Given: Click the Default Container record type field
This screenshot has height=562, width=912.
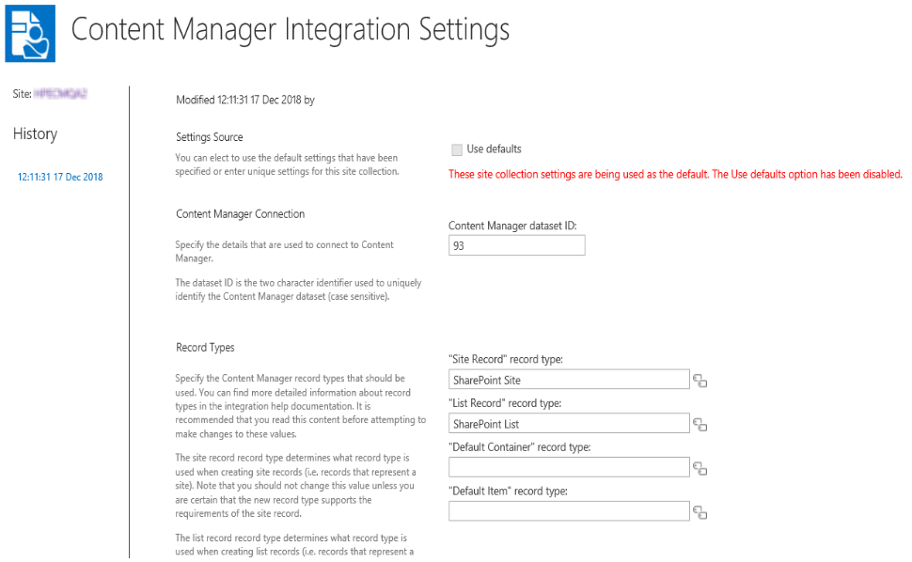Looking at the screenshot, I should [569, 467].
